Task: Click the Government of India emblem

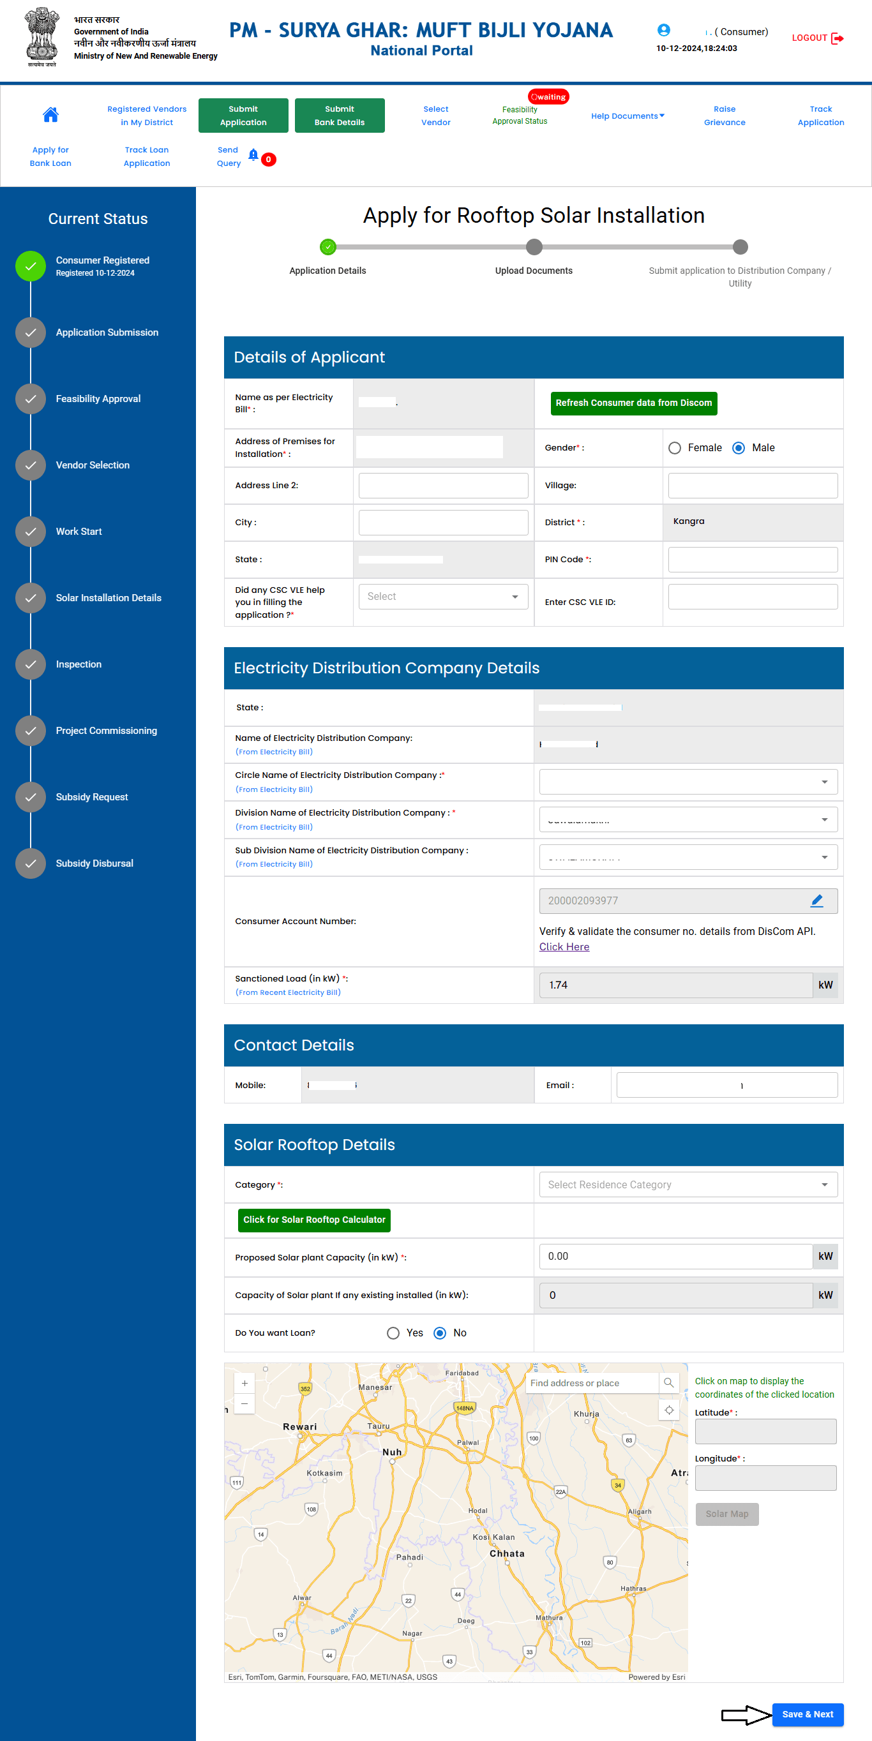Action: click(x=42, y=36)
